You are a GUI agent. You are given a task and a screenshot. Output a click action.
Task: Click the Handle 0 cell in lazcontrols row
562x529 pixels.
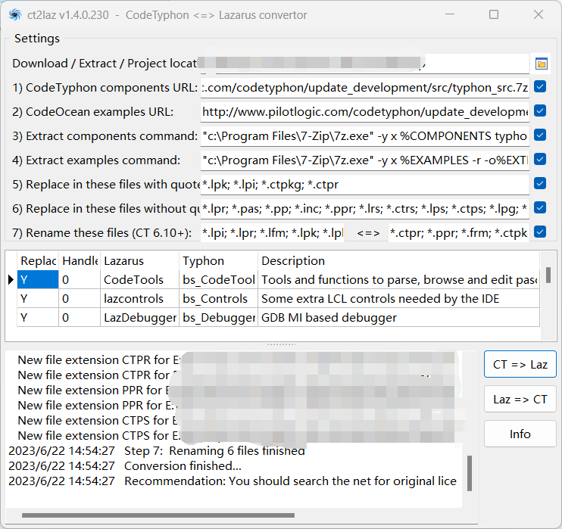80,299
